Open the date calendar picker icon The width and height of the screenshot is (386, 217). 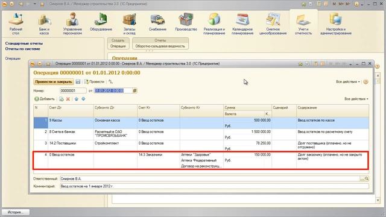134,91
